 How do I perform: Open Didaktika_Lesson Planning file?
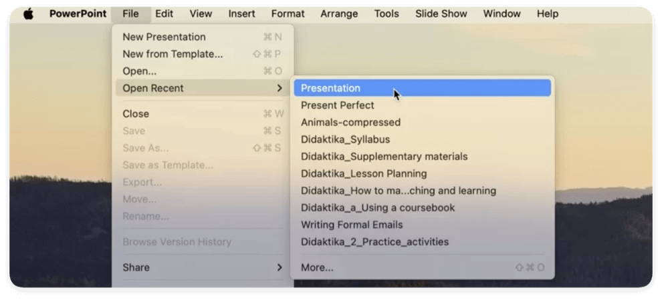(x=422, y=174)
